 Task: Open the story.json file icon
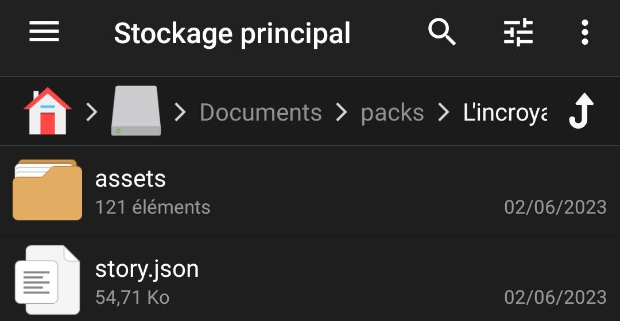point(48,280)
